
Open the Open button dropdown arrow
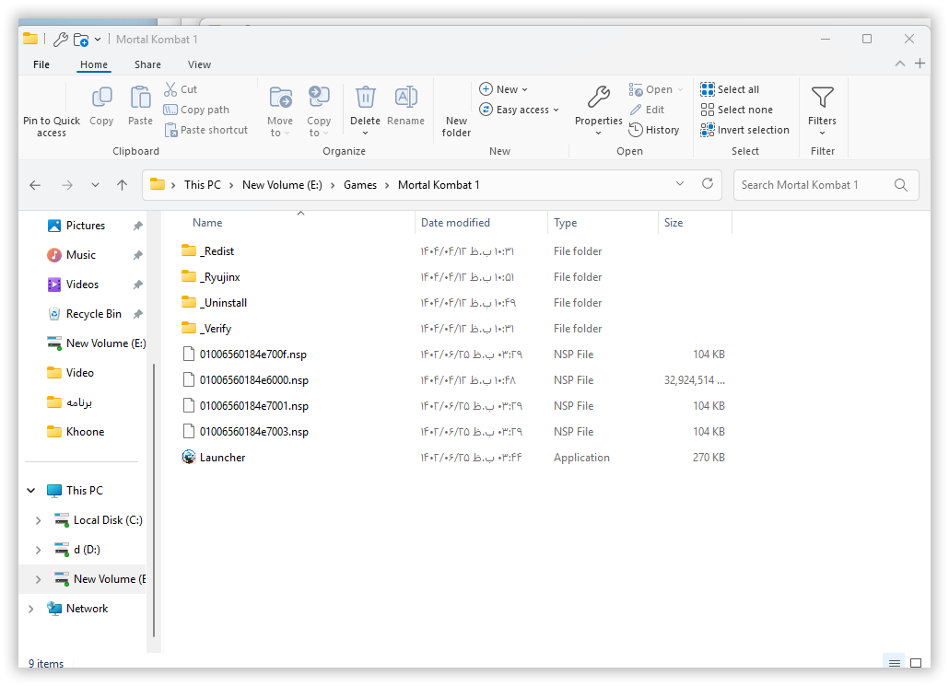680,89
